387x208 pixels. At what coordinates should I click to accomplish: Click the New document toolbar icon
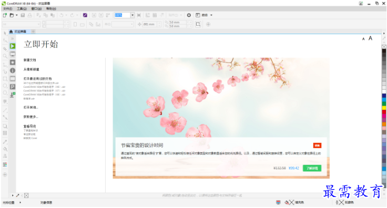coord(5,15)
